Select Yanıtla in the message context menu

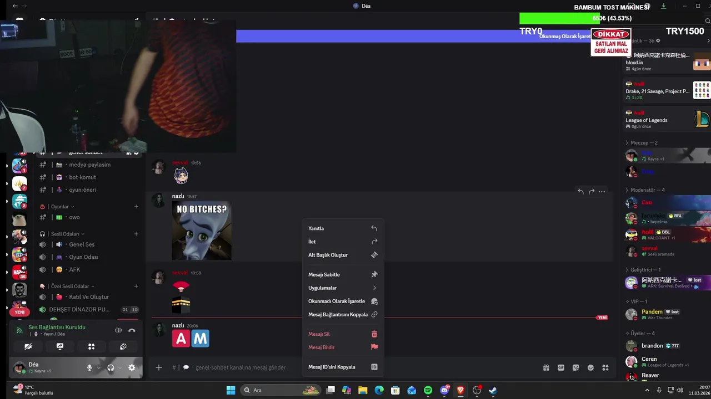pyautogui.click(x=343, y=228)
